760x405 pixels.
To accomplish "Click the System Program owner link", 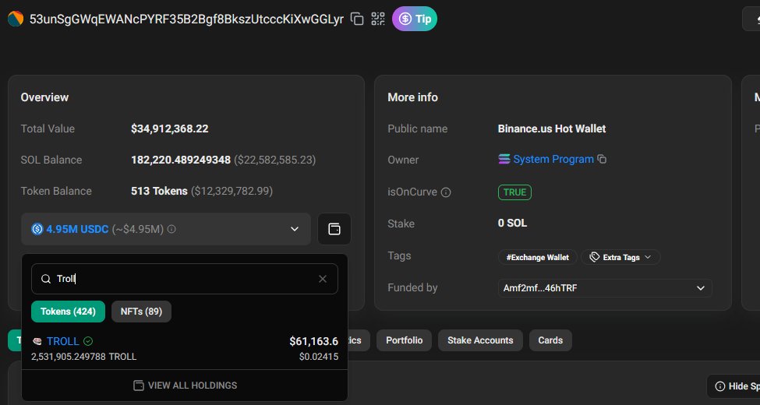I will (x=553, y=160).
